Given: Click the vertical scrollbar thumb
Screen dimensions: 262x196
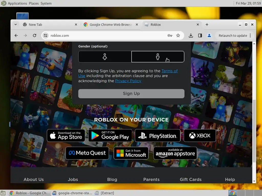Looking at the screenshot, I should click(x=254, y=131).
